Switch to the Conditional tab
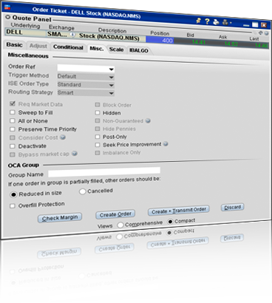 click(x=68, y=47)
